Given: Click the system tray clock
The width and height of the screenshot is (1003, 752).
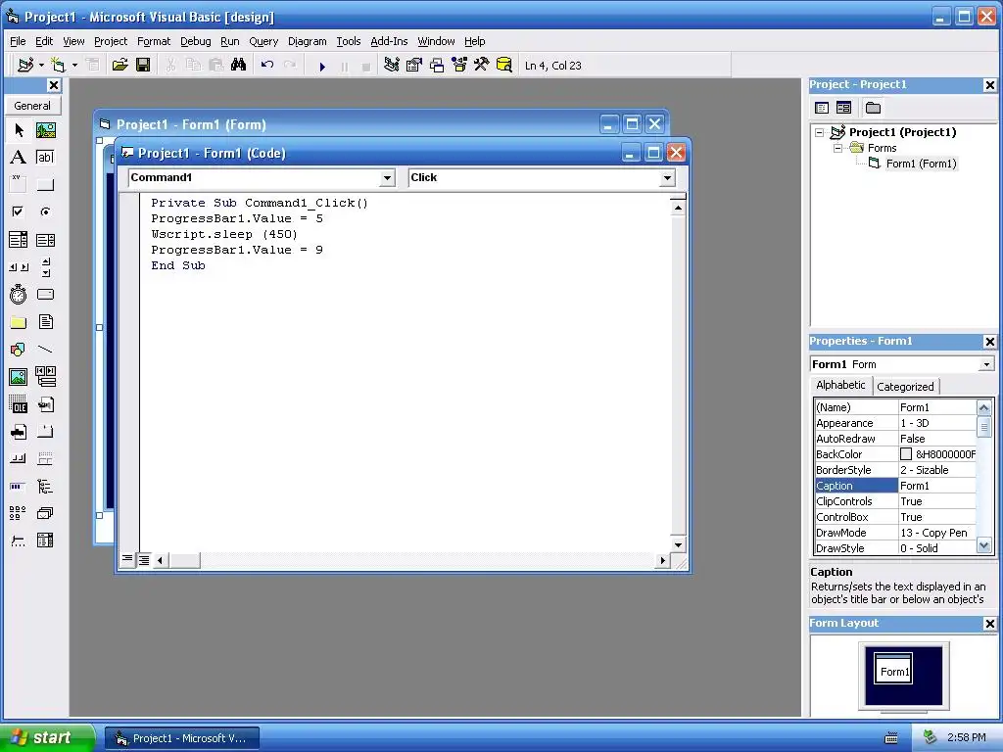Looking at the screenshot, I should 967,738.
